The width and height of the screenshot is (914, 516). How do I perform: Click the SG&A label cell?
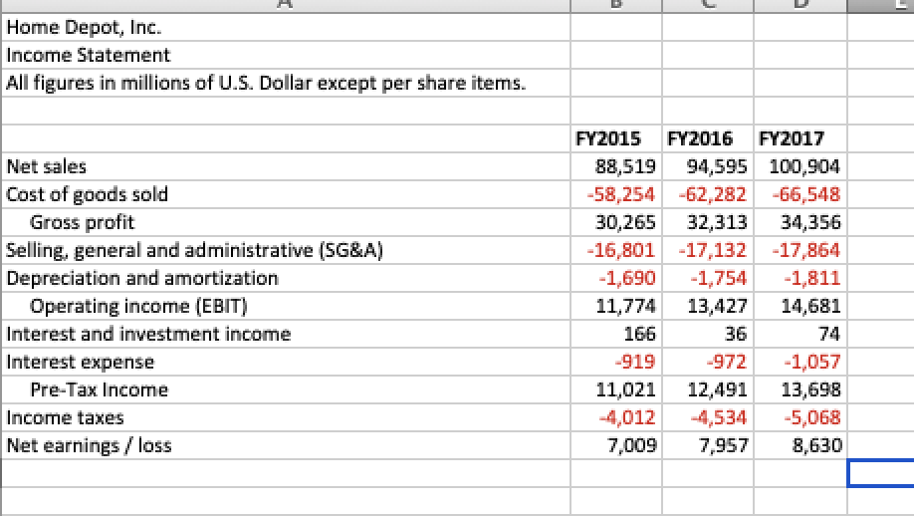coord(286,250)
